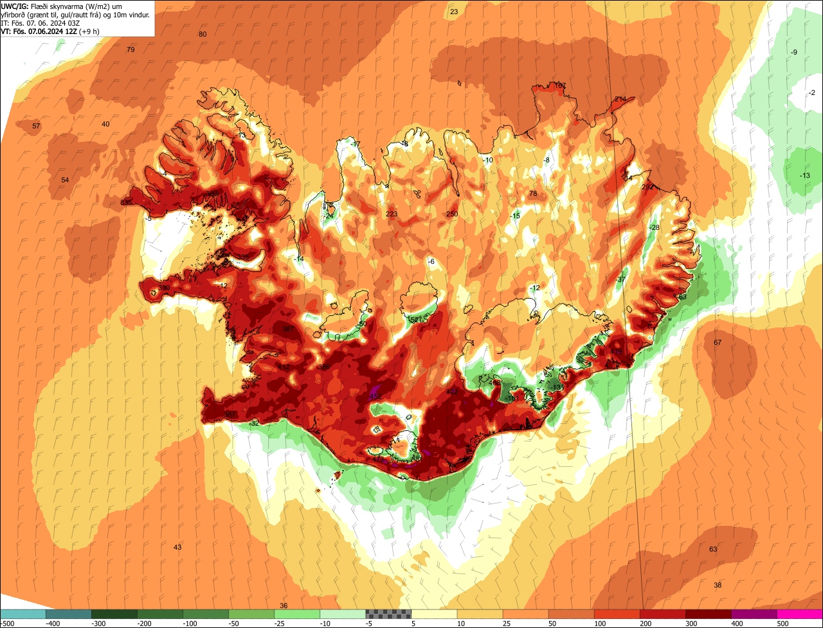The image size is (823, 628).
Task: Click the '-32' value off the southwest coast
Action: tap(254, 423)
